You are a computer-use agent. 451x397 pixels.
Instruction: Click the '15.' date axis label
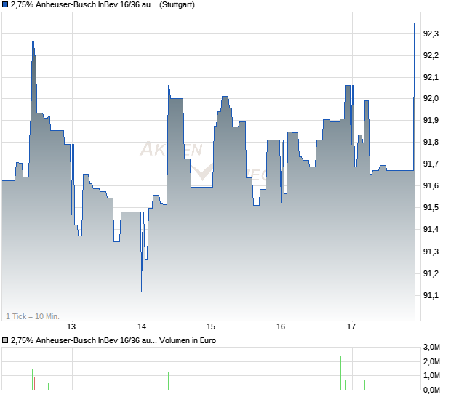(212, 327)
